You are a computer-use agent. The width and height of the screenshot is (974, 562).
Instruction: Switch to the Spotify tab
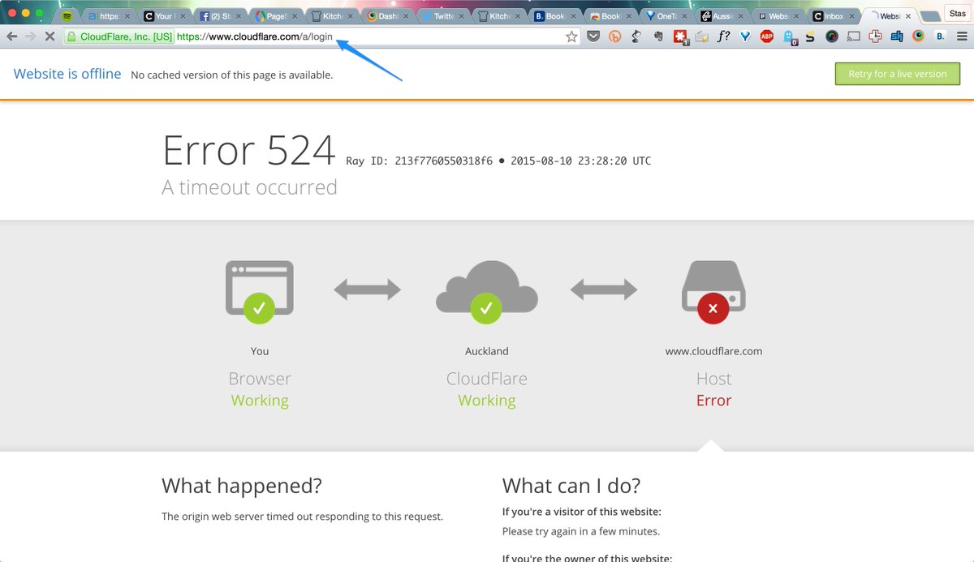pyautogui.click(x=68, y=15)
